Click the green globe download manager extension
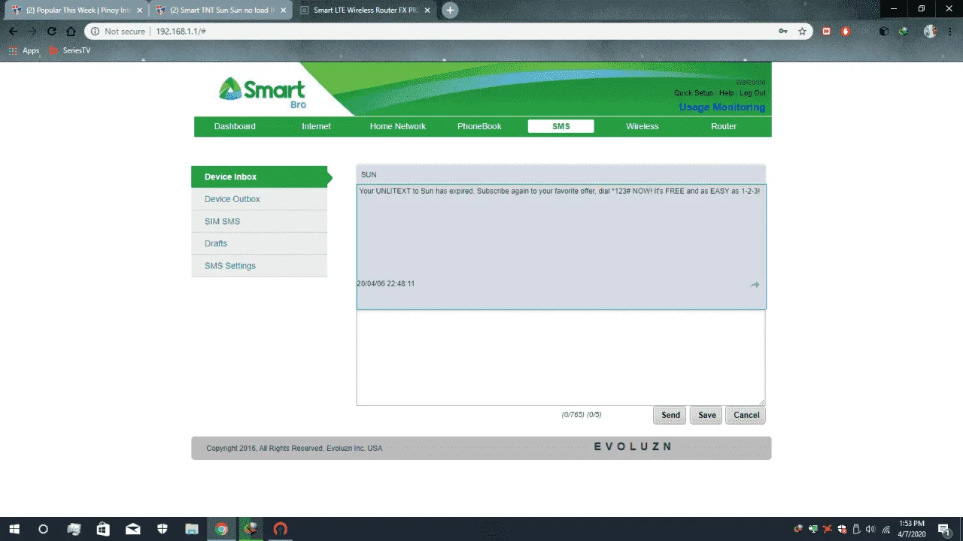 click(903, 32)
